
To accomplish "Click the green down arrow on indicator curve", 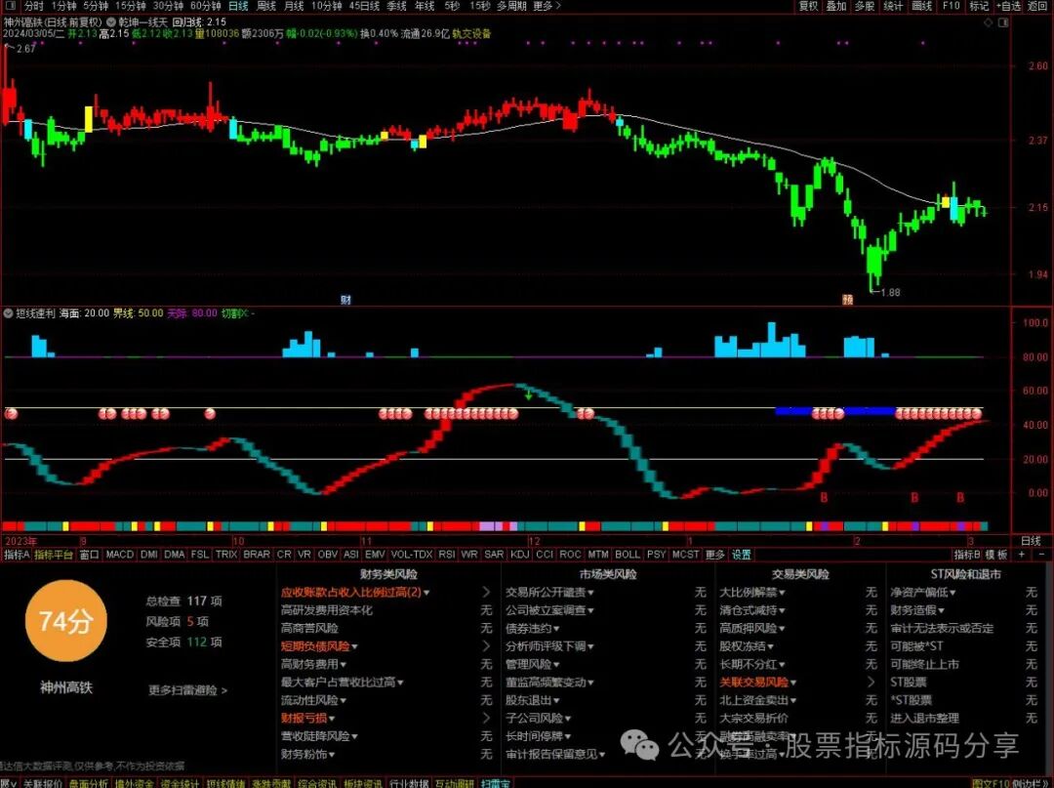I will 528,394.
